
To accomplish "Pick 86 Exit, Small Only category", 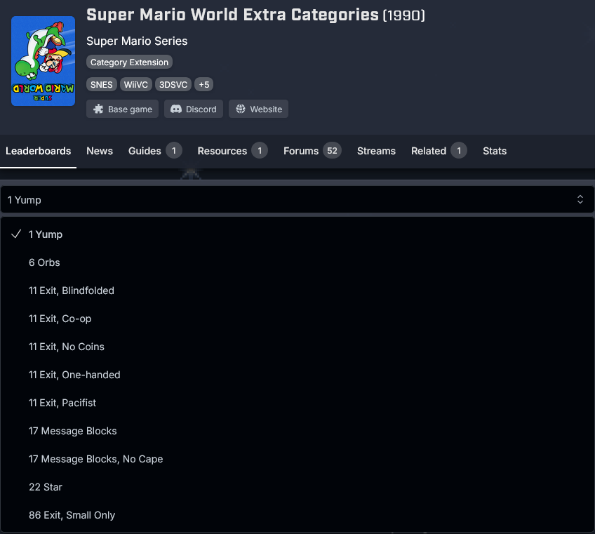I will point(297,515).
